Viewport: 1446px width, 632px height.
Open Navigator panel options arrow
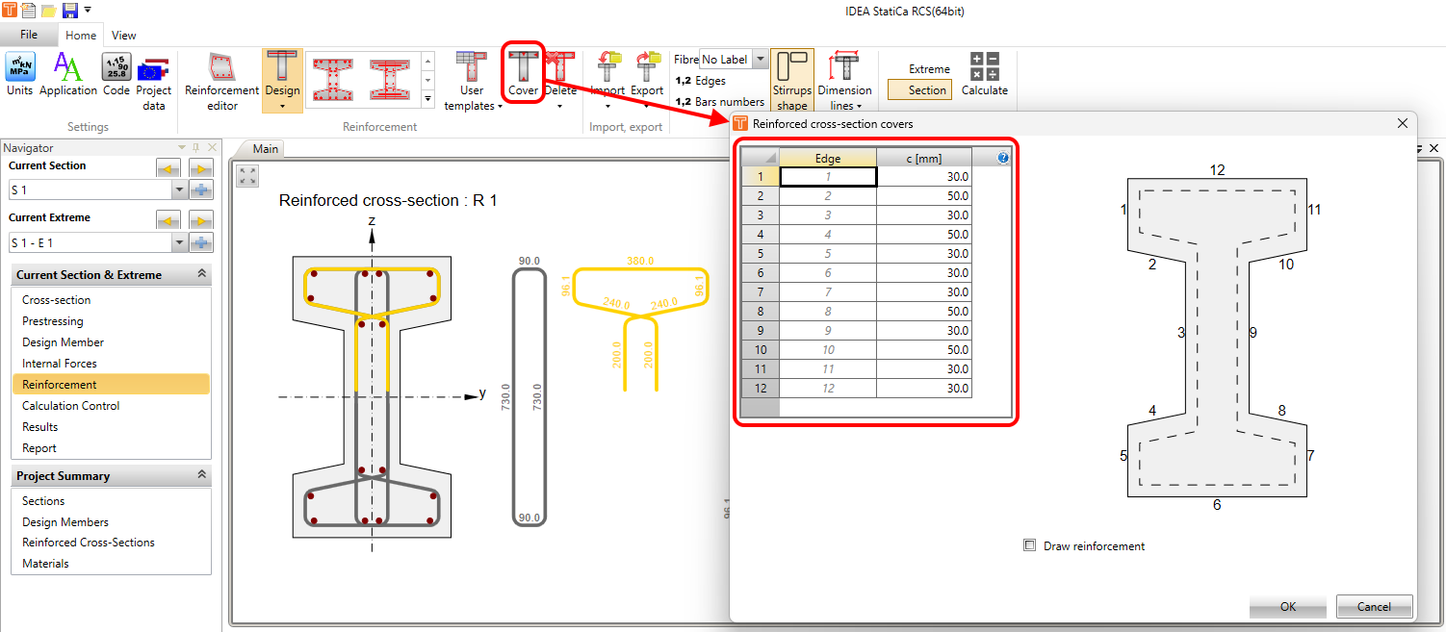181,147
